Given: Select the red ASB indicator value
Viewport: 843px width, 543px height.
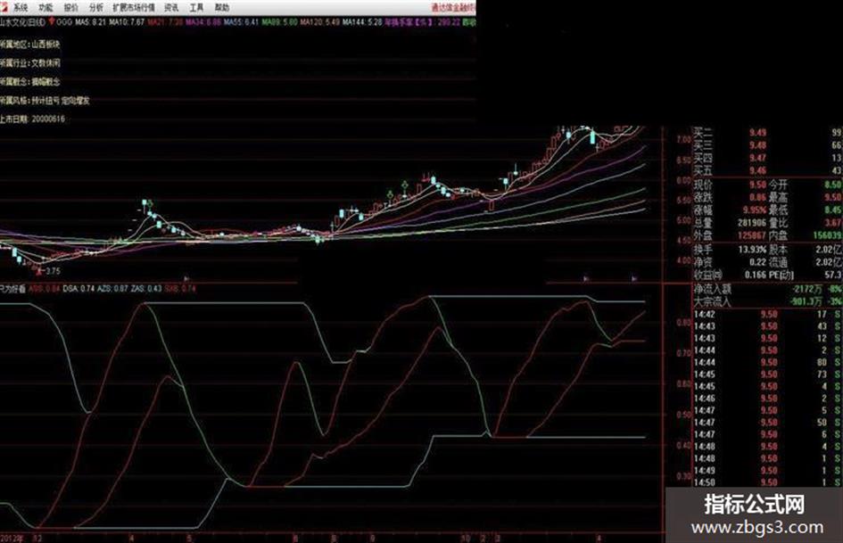Looking at the screenshot, I should tap(44, 289).
